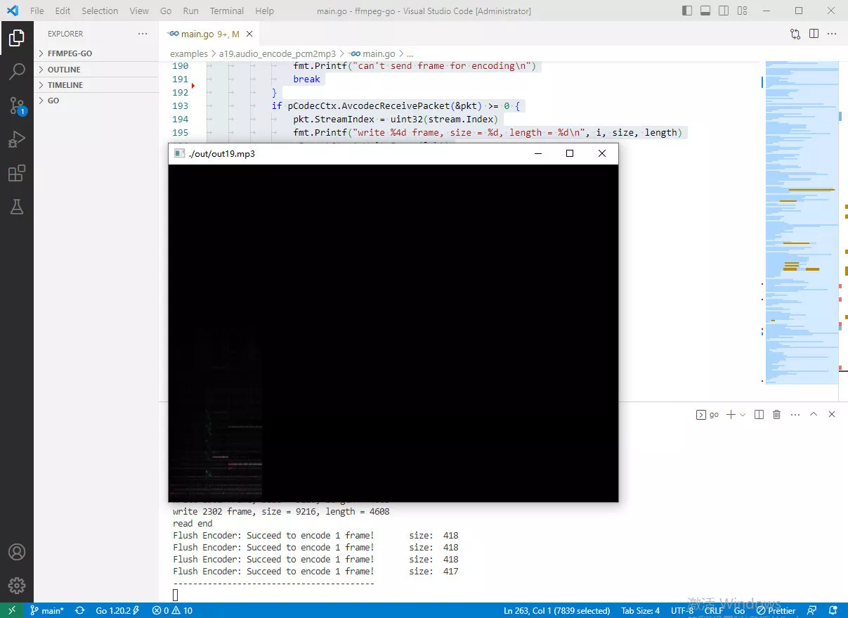Close the main.go editor tab
Viewport: 848px width, 618px height.
tap(250, 34)
